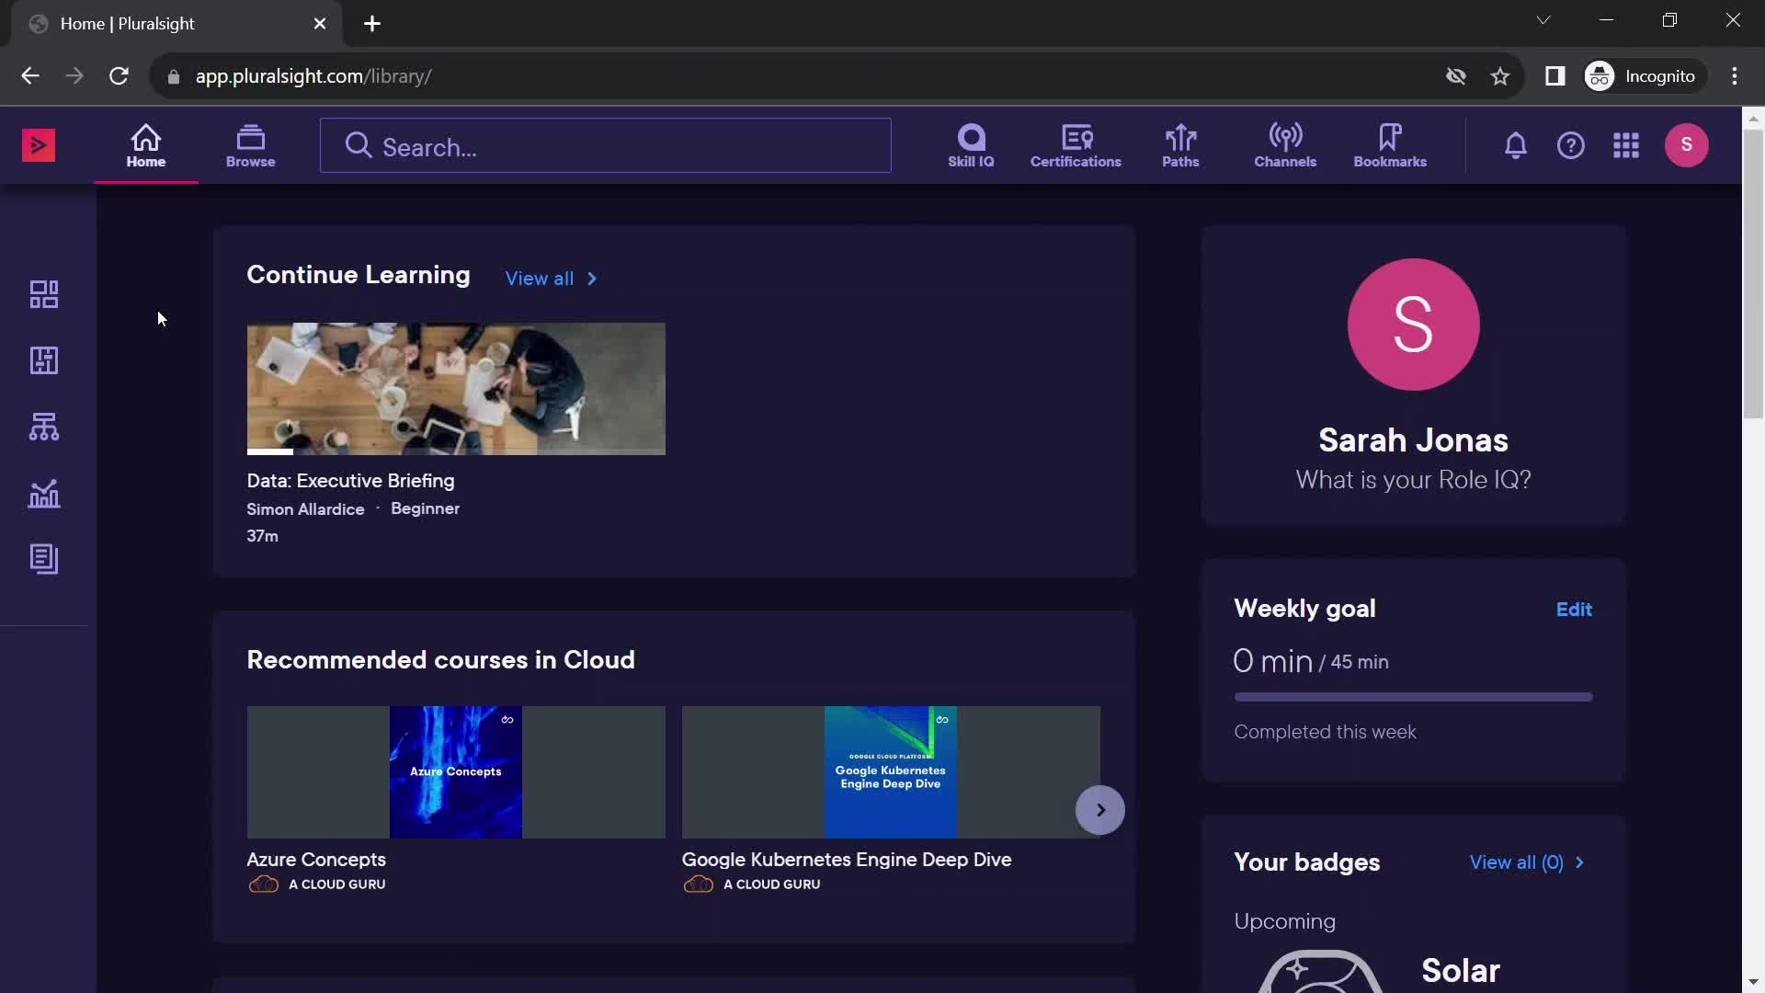Click the analytics chart sidebar icon
This screenshot has height=993, width=1765.
(x=44, y=494)
